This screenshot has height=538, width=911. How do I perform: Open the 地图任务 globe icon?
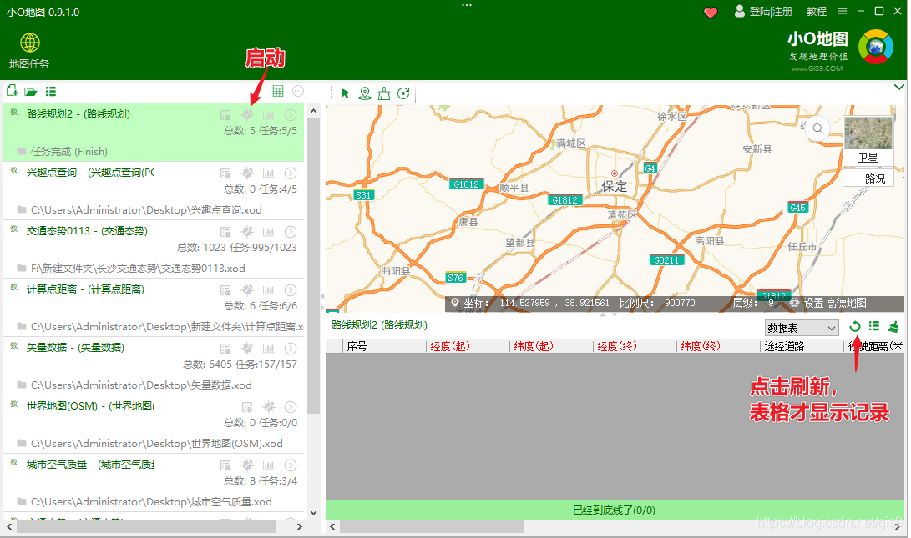(29, 43)
